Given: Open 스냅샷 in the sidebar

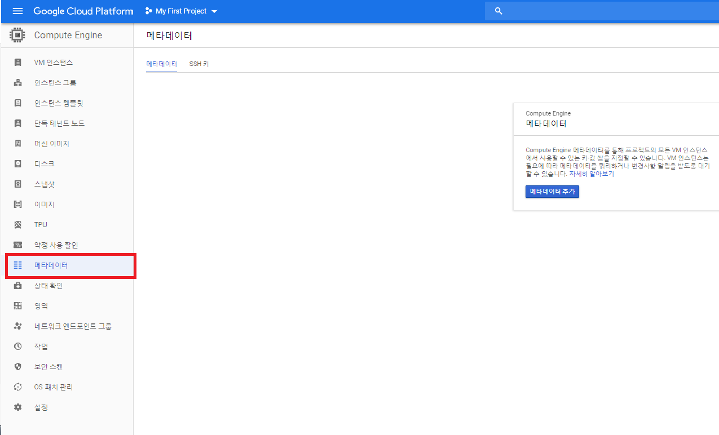Looking at the screenshot, I should click(x=44, y=184).
